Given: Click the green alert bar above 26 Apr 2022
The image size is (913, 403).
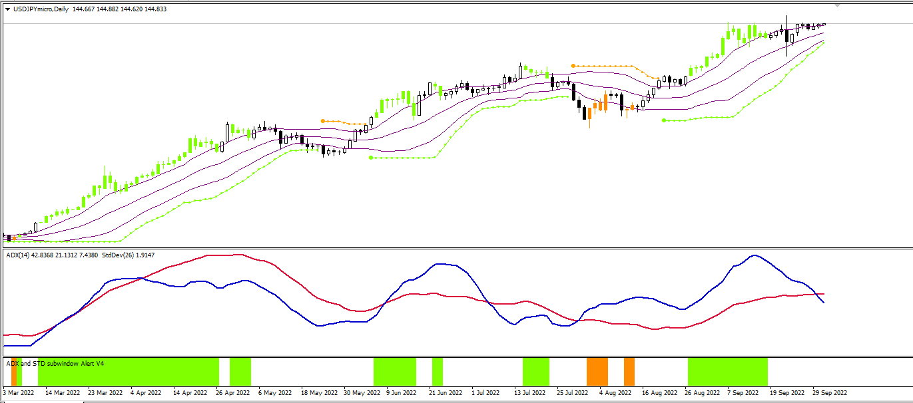Looking at the screenshot, I should (240, 371).
